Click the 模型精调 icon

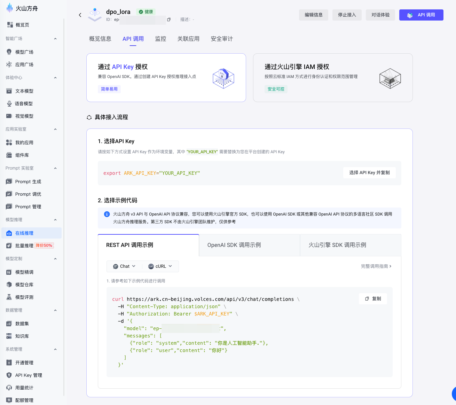tap(9, 272)
